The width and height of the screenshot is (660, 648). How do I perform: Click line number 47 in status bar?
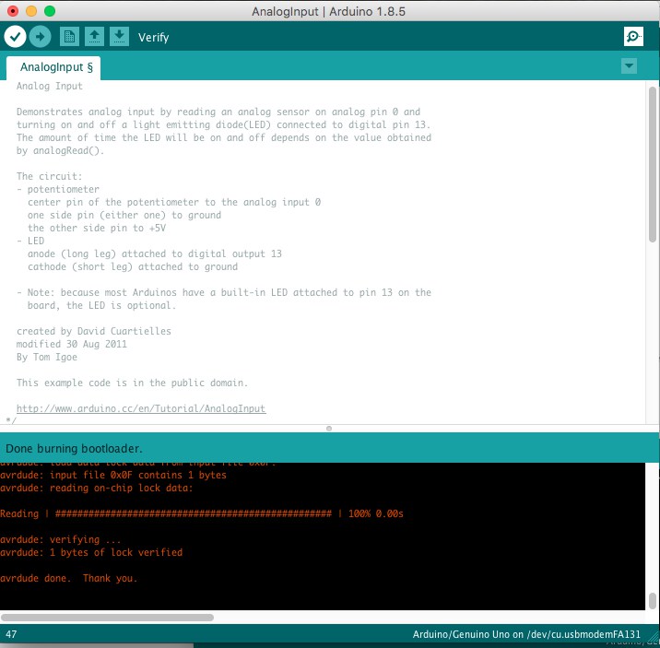coord(11,634)
